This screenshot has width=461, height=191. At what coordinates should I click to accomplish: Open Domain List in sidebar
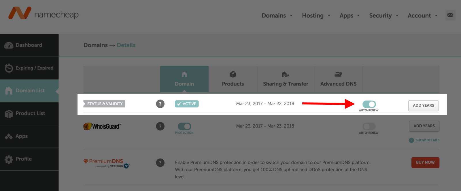pyautogui.click(x=29, y=91)
